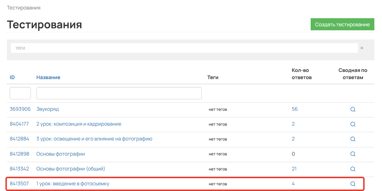
Task: View answer summary icon for Основы фотографии
Action: (353, 154)
